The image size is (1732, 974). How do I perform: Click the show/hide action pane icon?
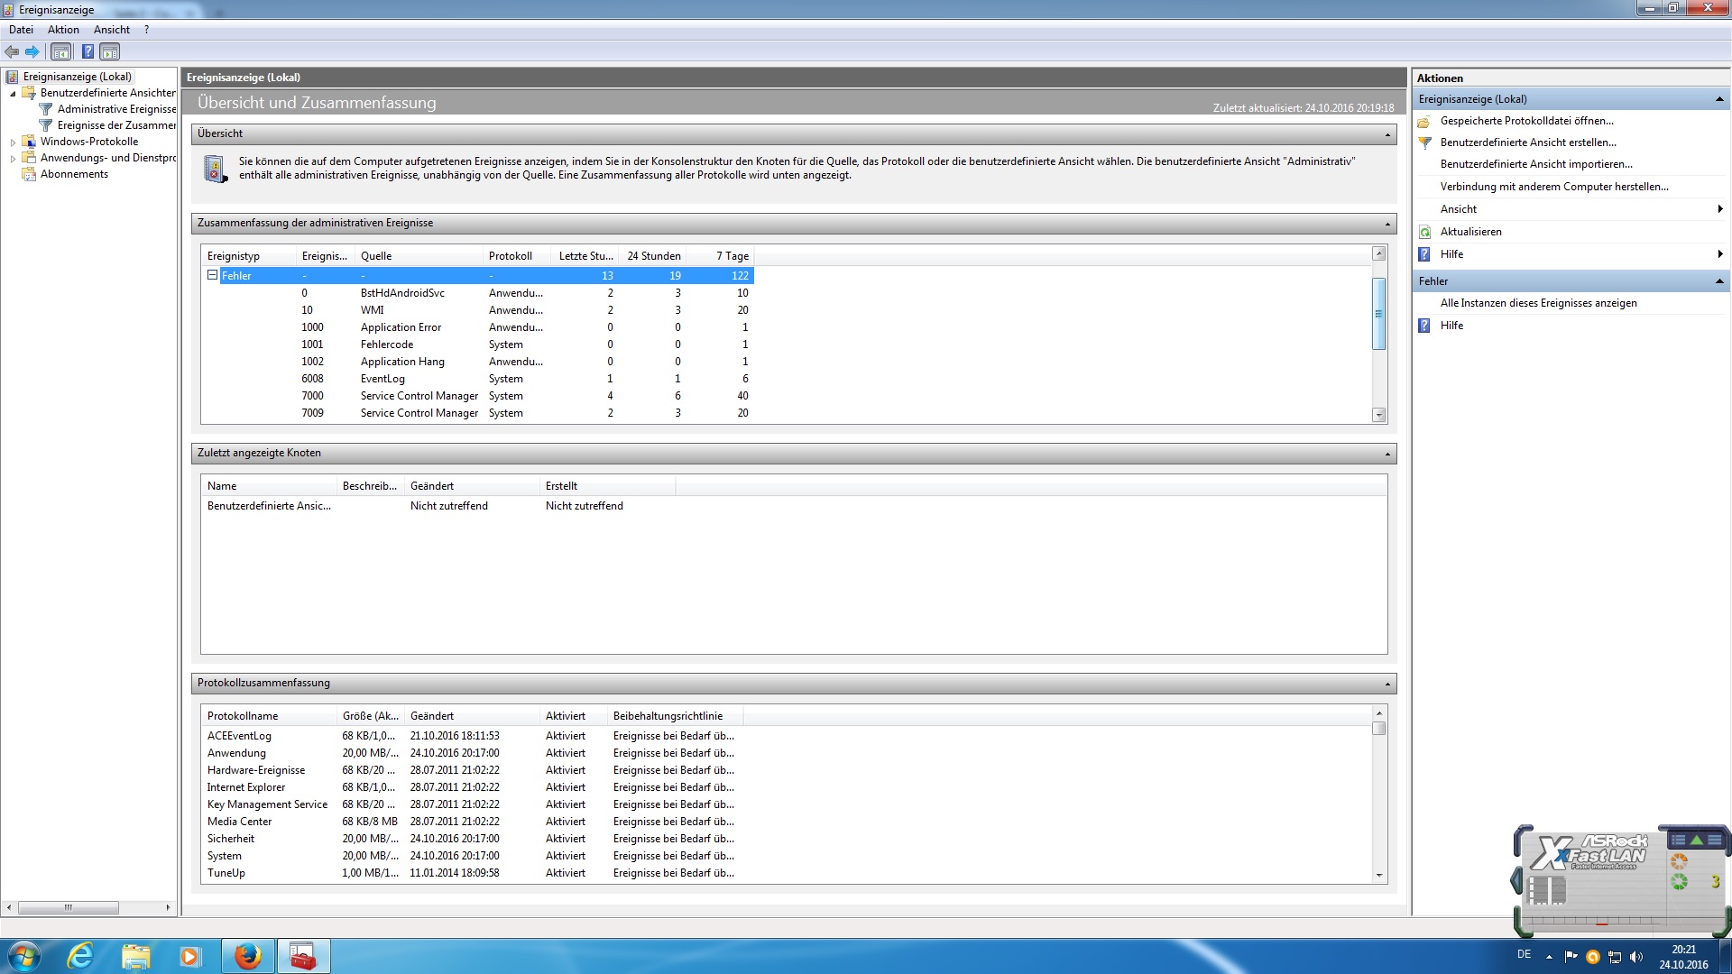point(109,51)
